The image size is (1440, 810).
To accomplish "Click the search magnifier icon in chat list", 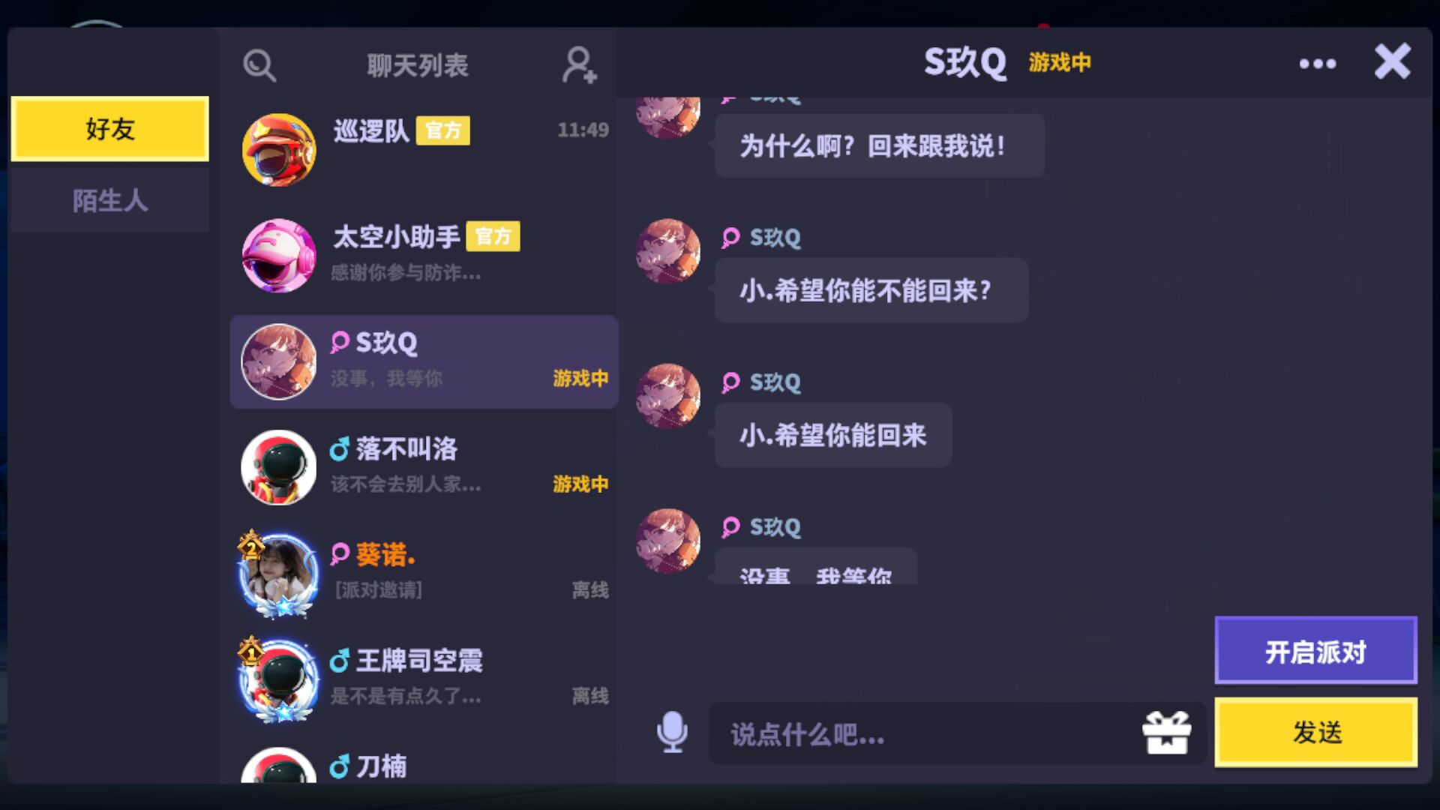I will point(259,66).
